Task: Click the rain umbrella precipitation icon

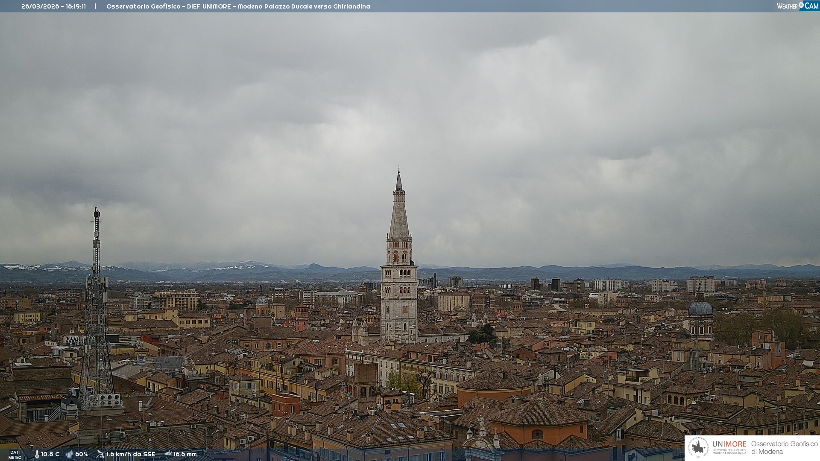Action: pyautogui.click(x=168, y=454)
